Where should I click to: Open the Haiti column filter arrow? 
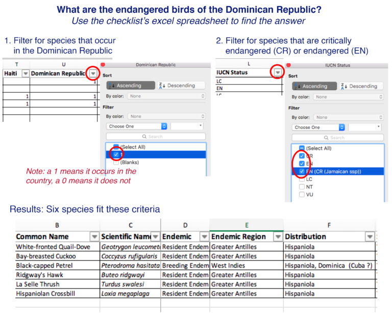(25, 74)
